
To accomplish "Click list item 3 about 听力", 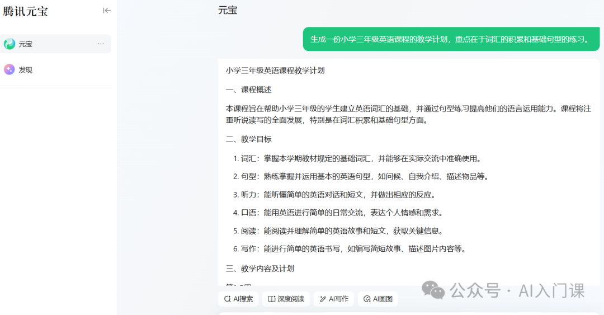I will 334,195.
